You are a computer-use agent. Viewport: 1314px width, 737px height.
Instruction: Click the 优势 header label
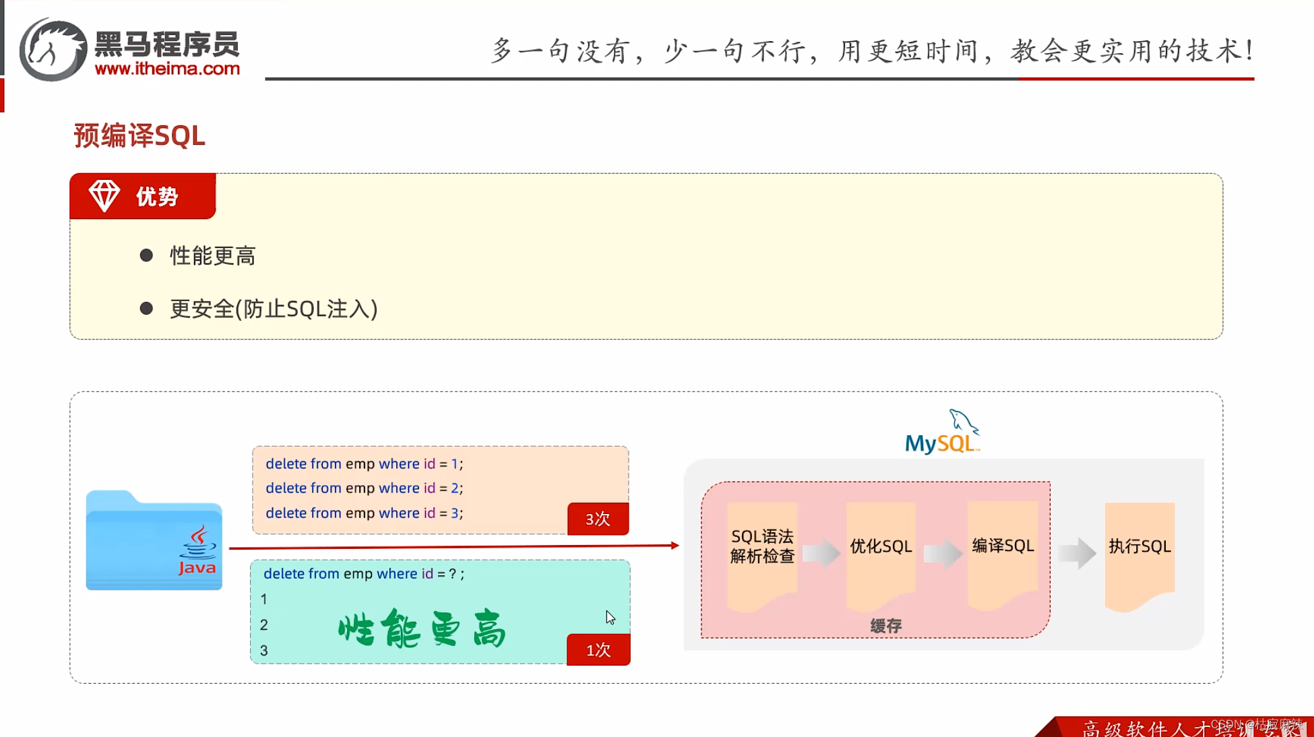pos(157,197)
